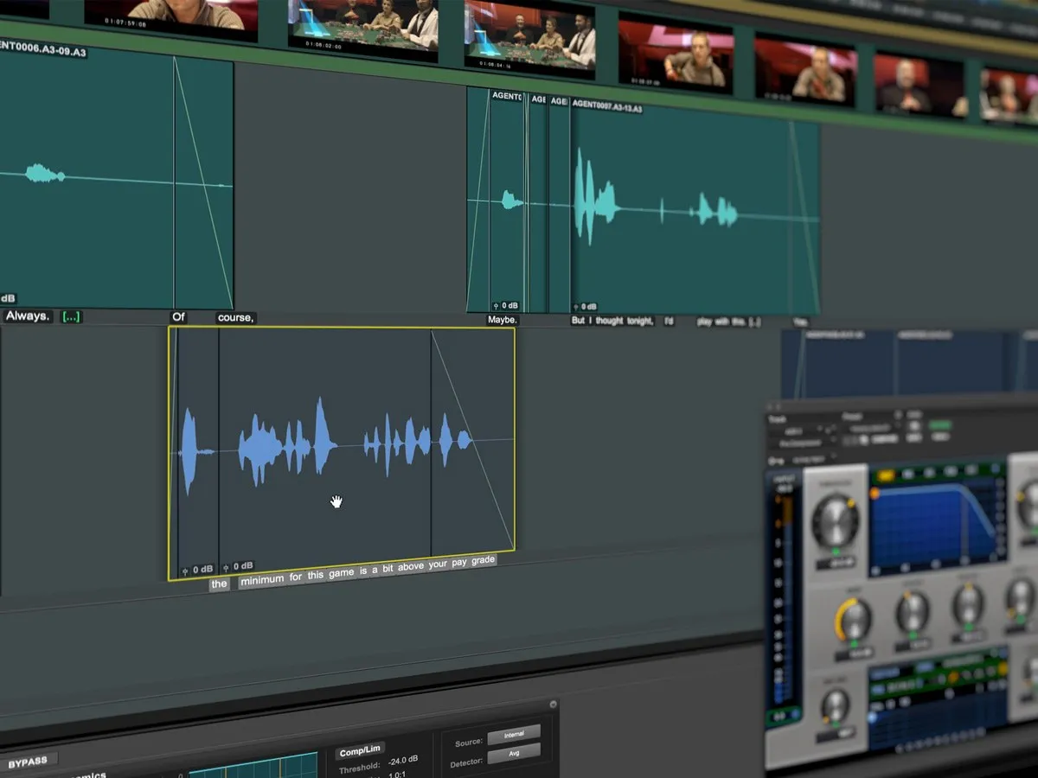Image resolution: width=1038 pixels, height=778 pixels.
Task: Click the transcript word "Maybe."
Action: [503, 320]
